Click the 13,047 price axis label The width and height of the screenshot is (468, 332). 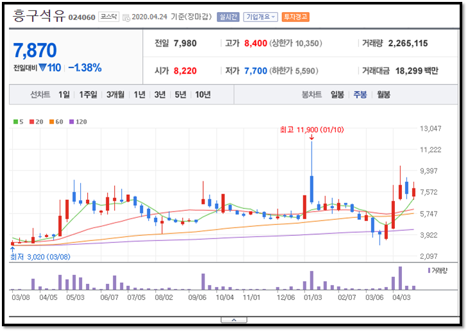[x=430, y=129]
